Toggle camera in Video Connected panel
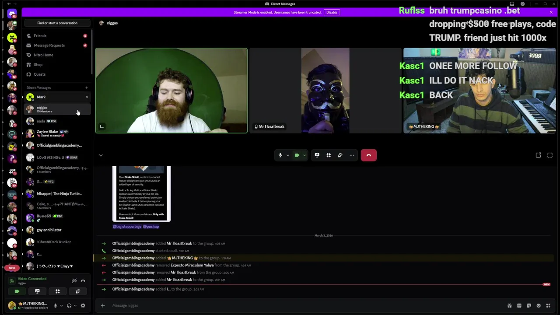The width and height of the screenshot is (560, 315). tap(17, 291)
